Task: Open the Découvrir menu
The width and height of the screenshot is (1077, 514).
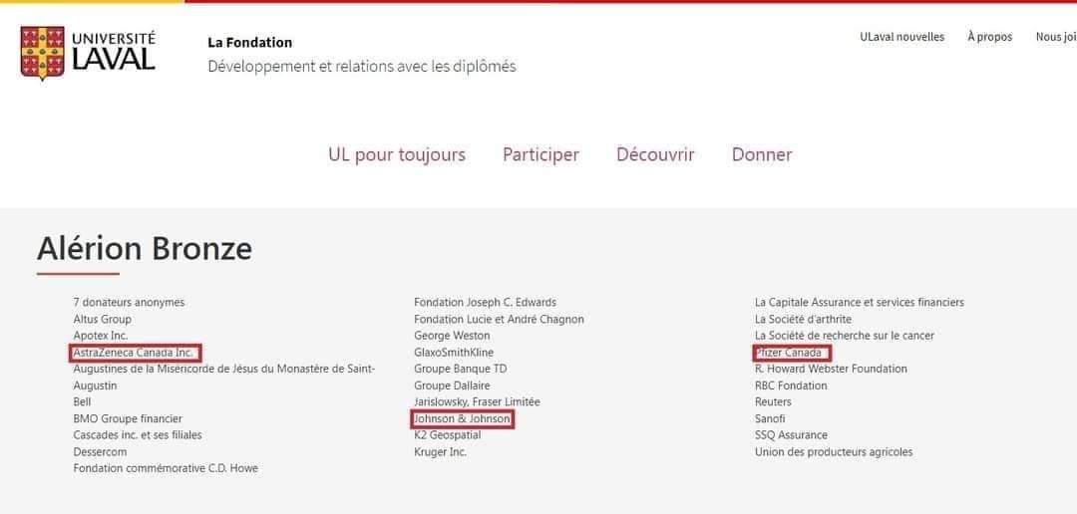Action: tap(655, 154)
